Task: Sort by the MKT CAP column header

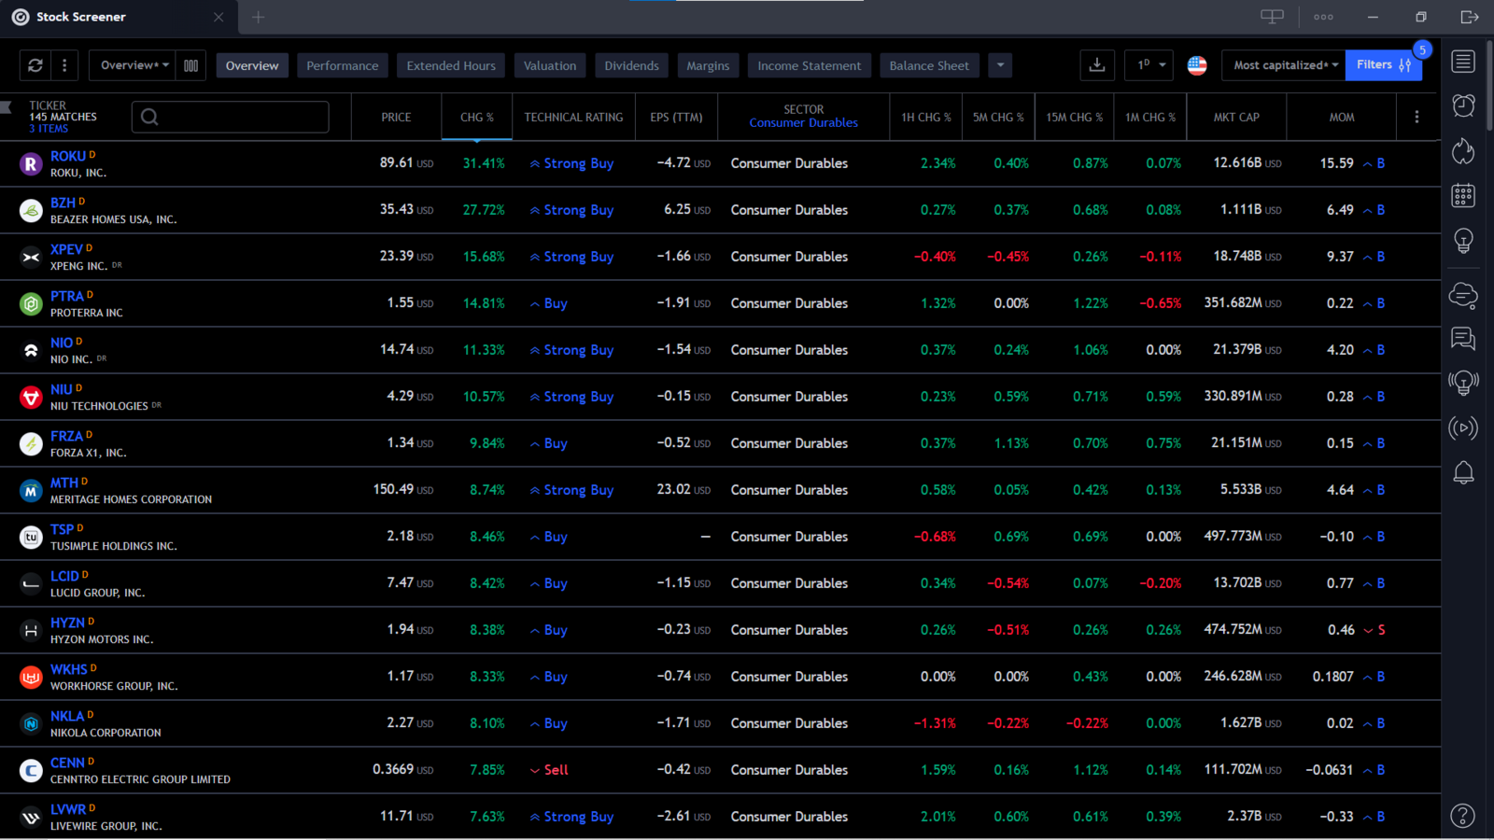Action: point(1235,118)
